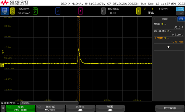Click channel 1 ground level marker
Viewport: 185px width, 112px height.
point(2,65)
